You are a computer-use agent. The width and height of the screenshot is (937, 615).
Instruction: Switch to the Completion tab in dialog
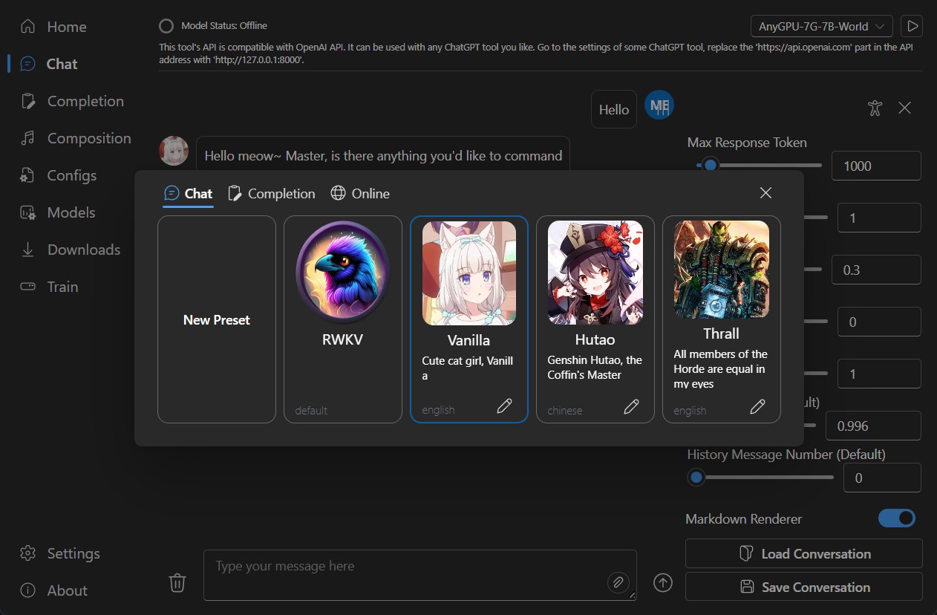tap(272, 194)
